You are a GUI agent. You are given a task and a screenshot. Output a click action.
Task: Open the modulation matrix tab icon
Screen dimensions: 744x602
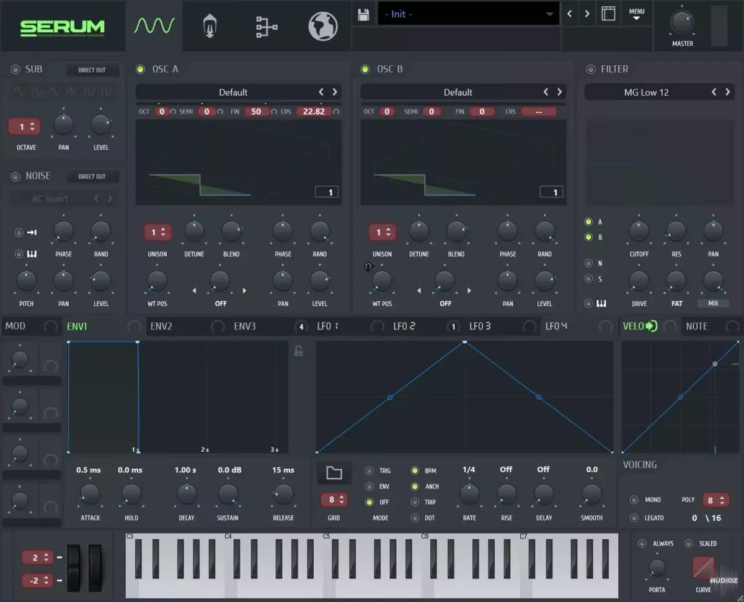267,27
